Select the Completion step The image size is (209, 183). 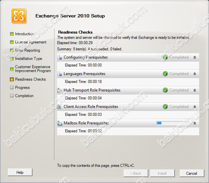tap(24, 96)
